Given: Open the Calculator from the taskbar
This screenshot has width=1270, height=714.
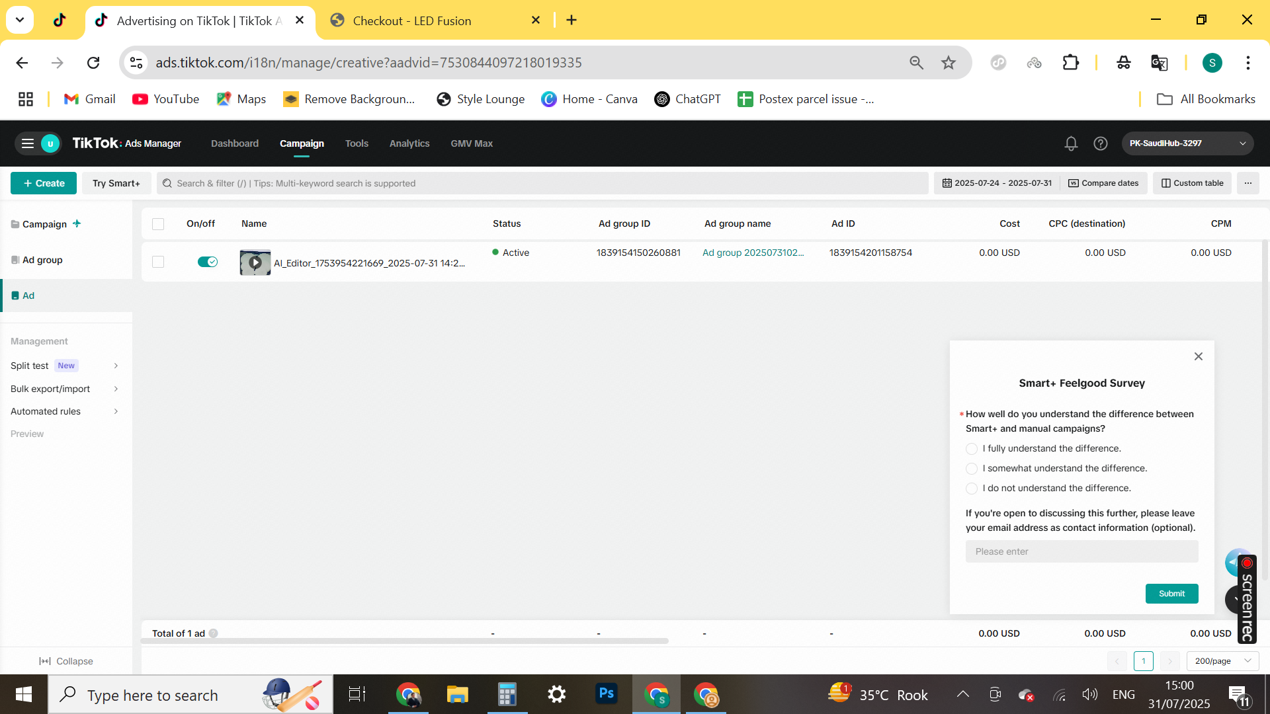Looking at the screenshot, I should point(507,694).
